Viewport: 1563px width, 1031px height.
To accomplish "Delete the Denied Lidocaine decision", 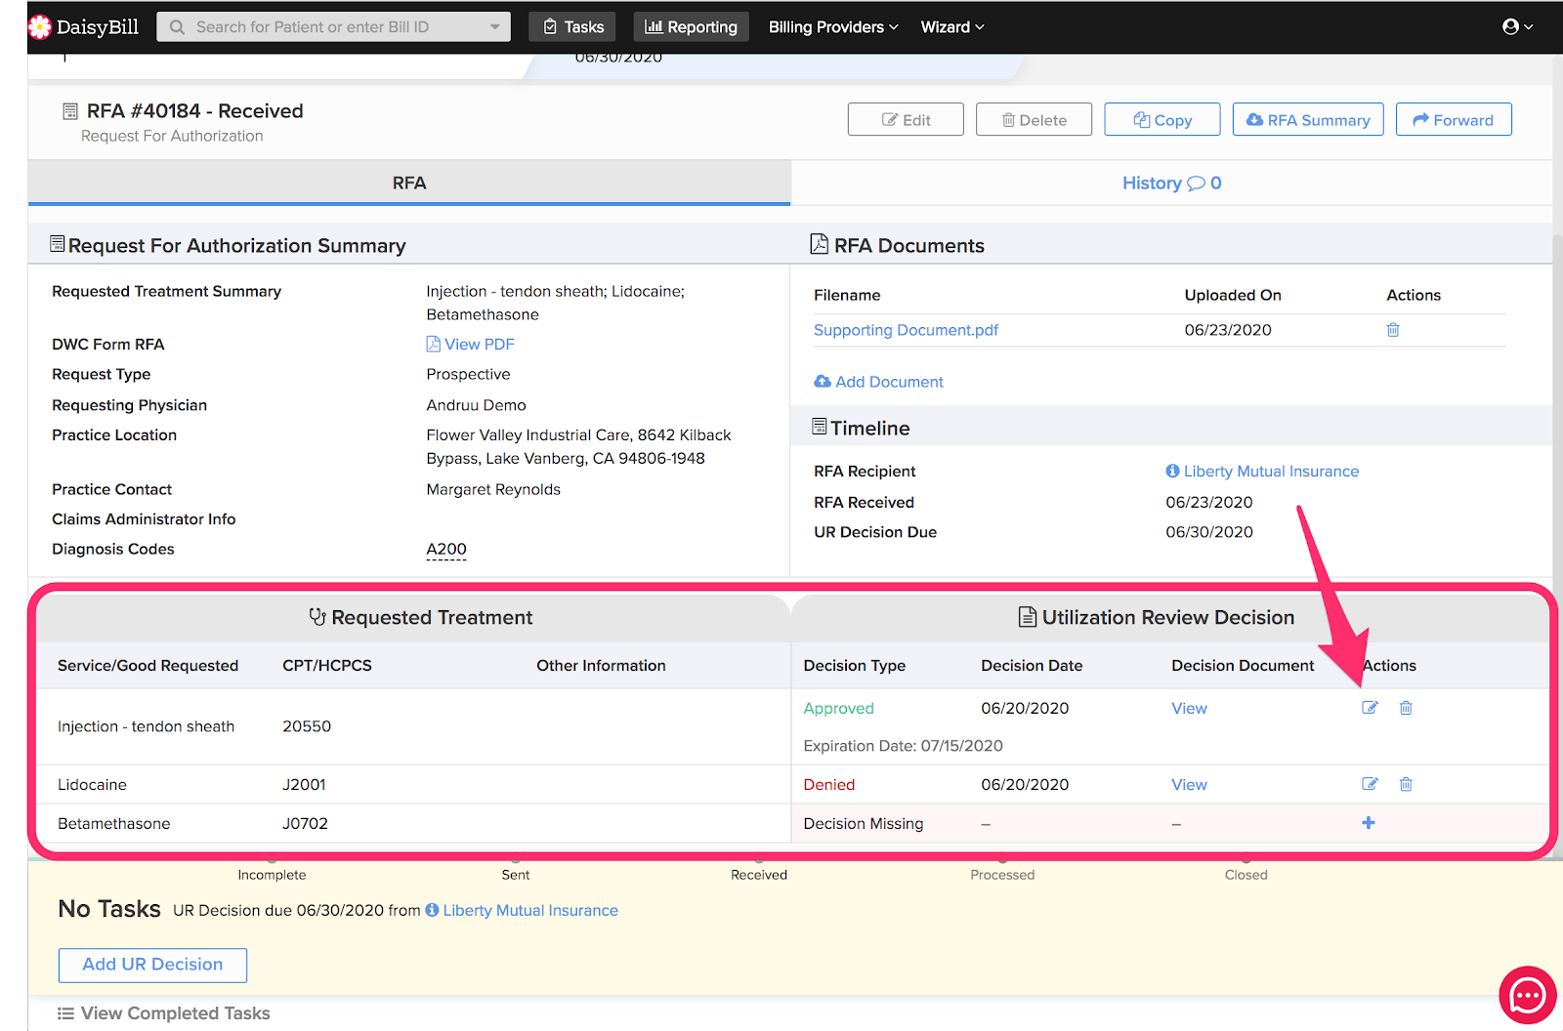I will [1406, 784].
